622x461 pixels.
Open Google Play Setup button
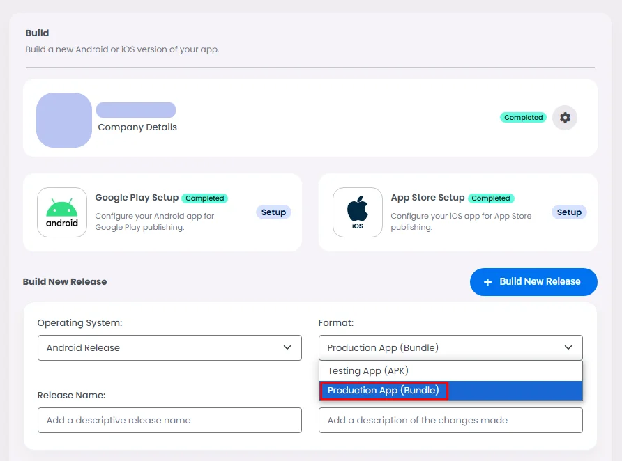click(x=273, y=212)
